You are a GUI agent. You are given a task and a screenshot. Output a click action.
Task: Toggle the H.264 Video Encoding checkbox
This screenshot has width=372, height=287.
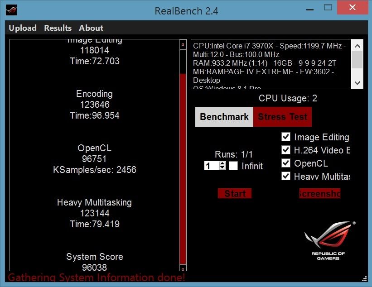[286, 150]
